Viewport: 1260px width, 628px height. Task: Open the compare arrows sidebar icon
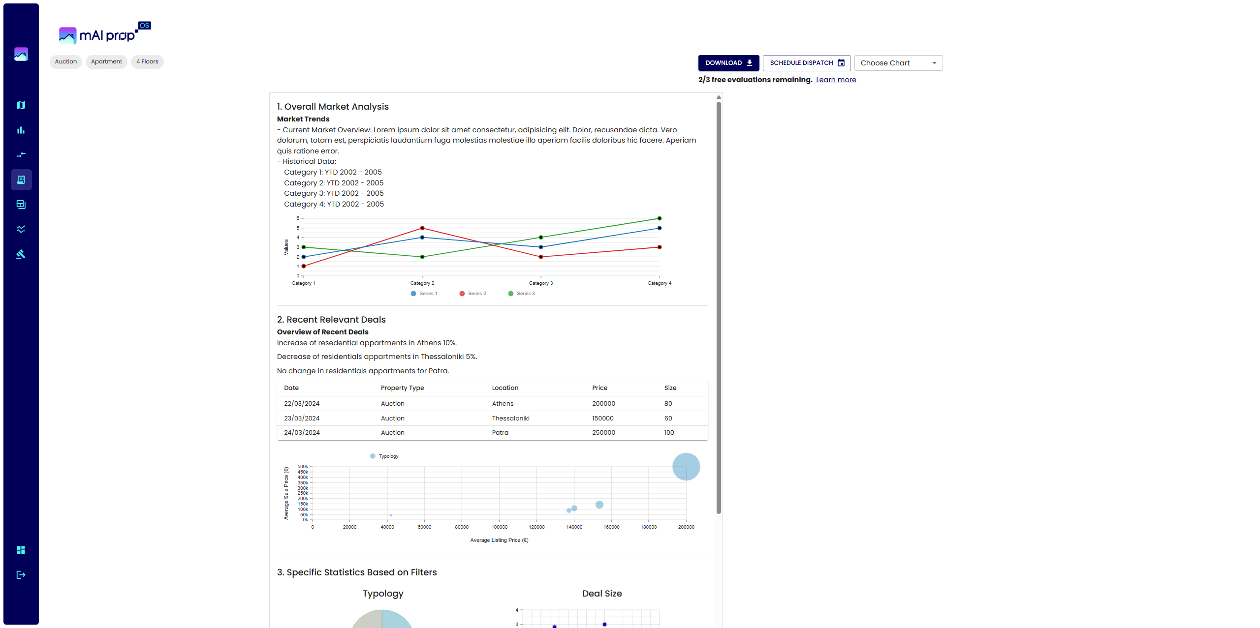click(21, 155)
